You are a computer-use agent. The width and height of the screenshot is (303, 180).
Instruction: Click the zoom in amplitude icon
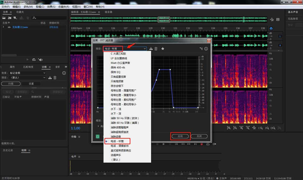tap(229, 128)
